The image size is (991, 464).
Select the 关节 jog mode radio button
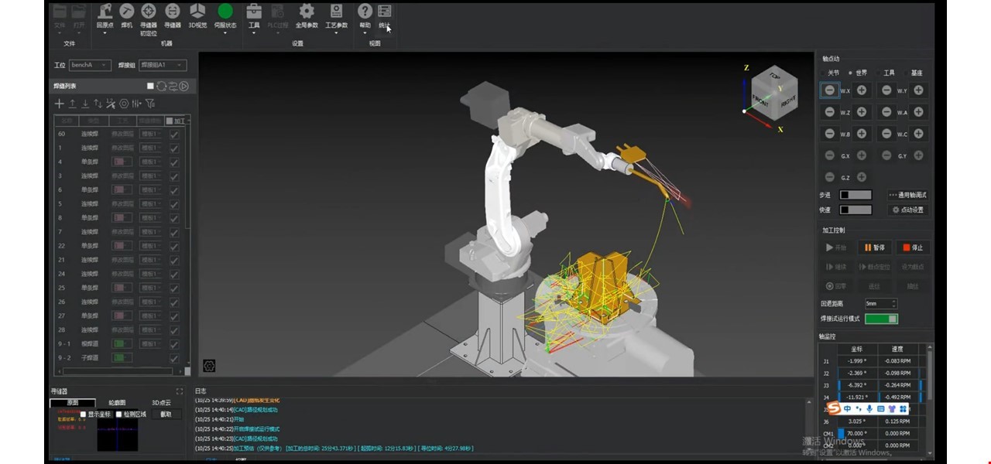click(x=824, y=73)
